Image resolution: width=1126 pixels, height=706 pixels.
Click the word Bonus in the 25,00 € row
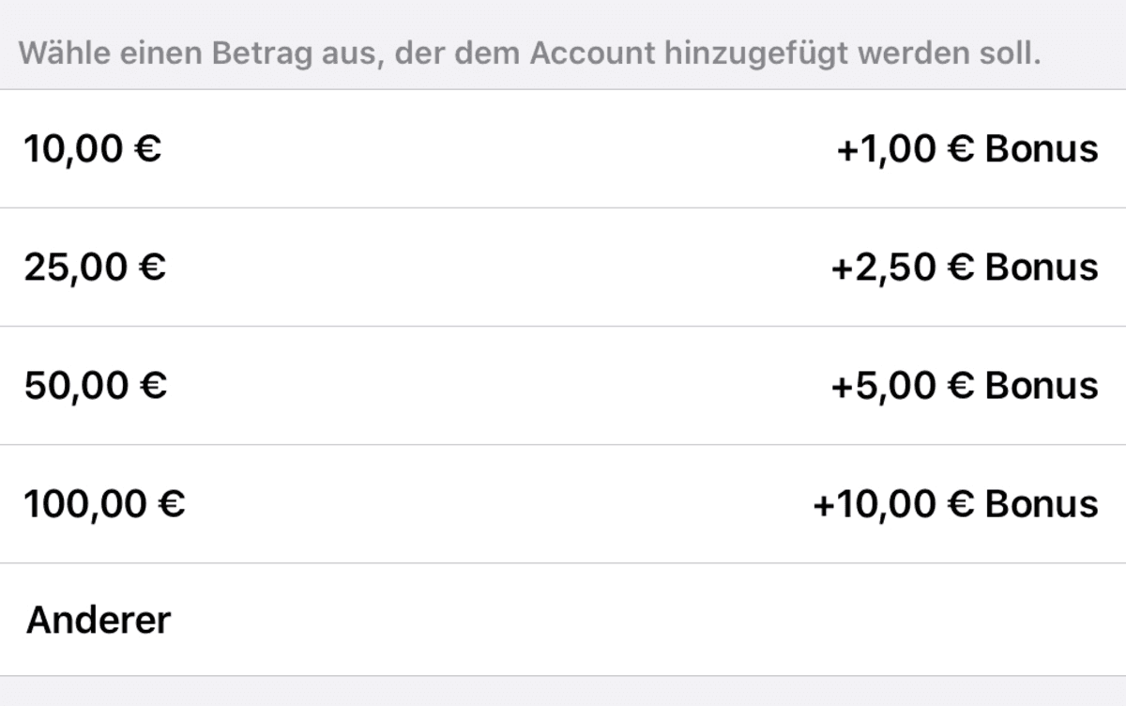(x=1042, y=268)
